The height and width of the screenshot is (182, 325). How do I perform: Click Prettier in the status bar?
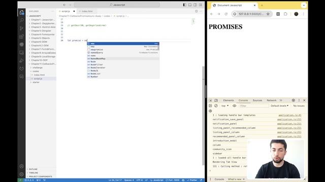click(192, 180)
